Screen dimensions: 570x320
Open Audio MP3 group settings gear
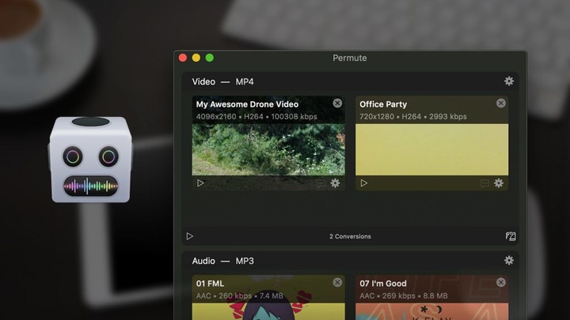509,260
